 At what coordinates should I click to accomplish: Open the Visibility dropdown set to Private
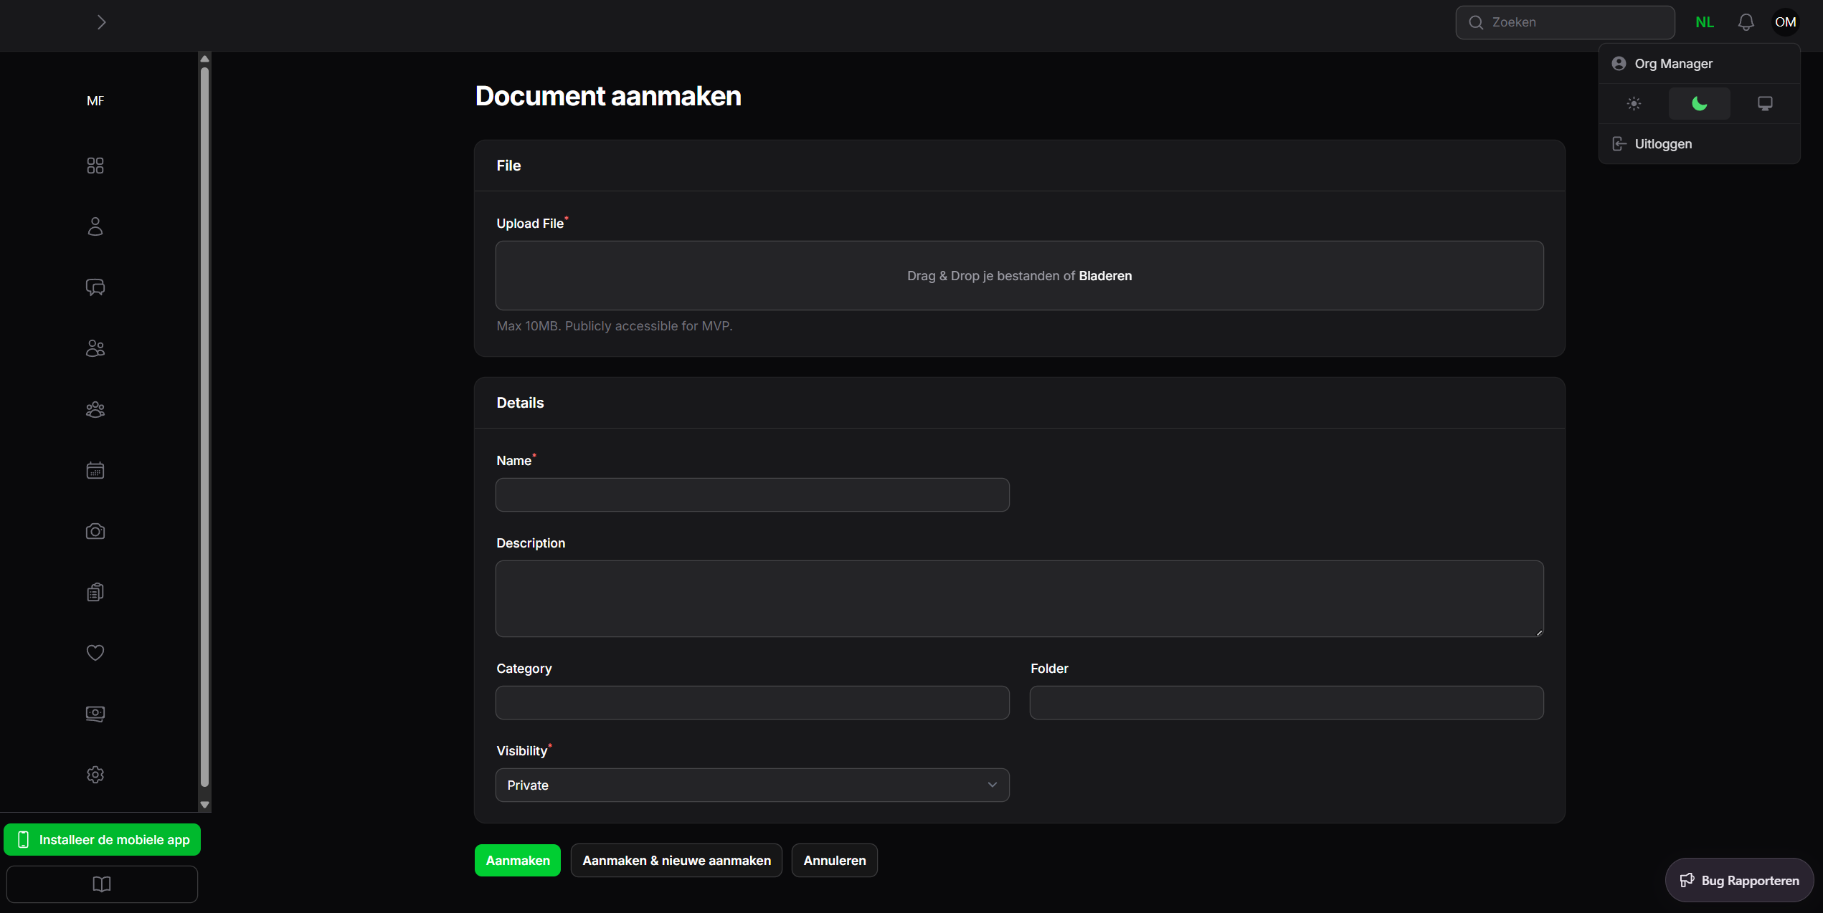[x=752, y=785]
